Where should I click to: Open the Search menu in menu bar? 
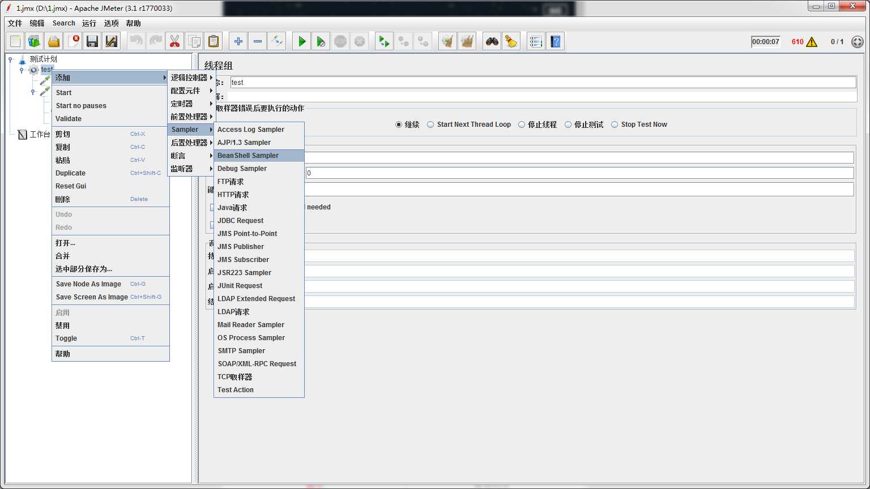tap(63, 23)
